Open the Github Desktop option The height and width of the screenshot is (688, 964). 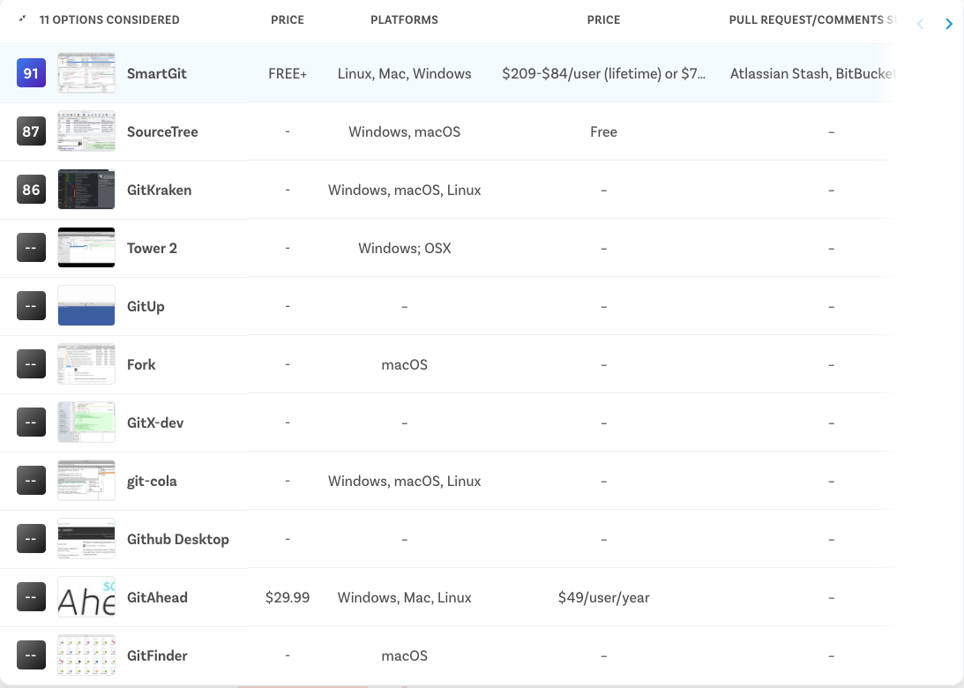pyautogui.click(x=177, y=540)
